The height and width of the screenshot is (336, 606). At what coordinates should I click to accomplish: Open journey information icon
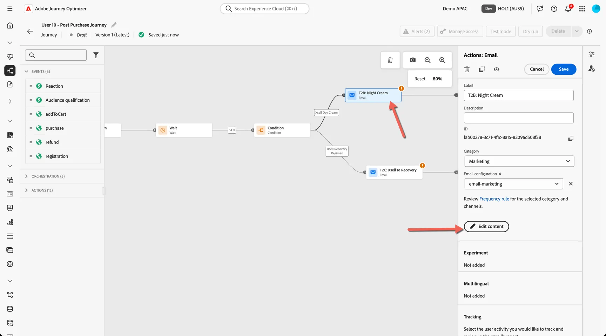[x=590, y=31]
